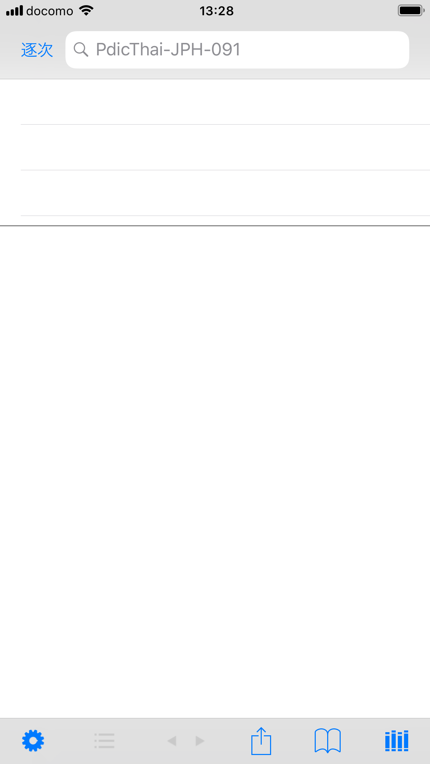
Task: Tap the 逐次 search mode button
Action: pyautogui.click(x=37, y=50)
